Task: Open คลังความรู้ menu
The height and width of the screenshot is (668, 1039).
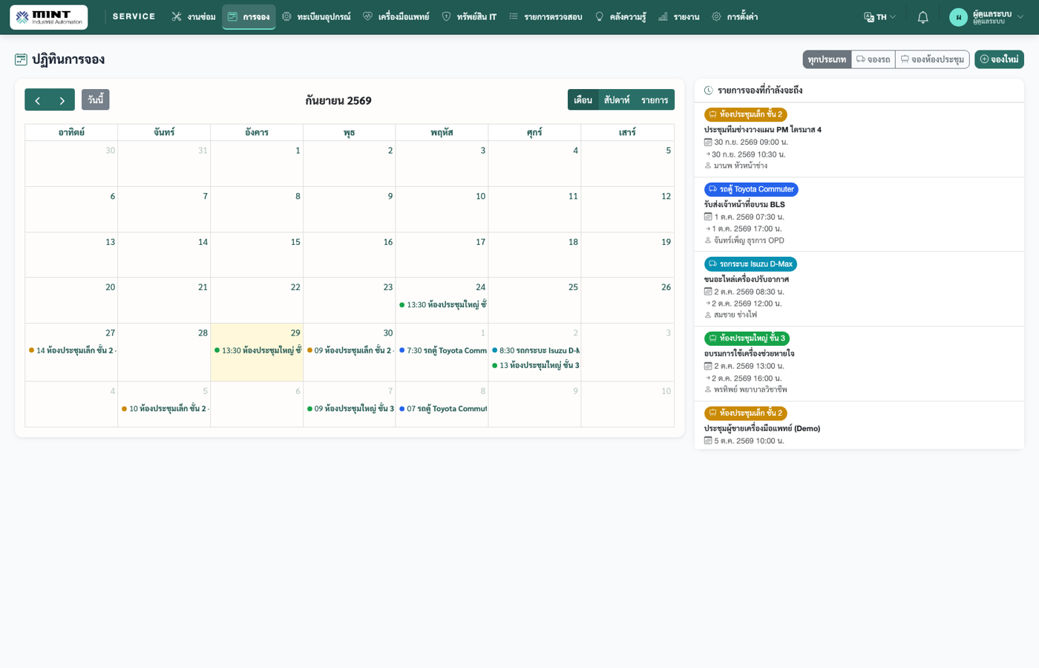Action: pyautogui.click(x=620, y=17)
